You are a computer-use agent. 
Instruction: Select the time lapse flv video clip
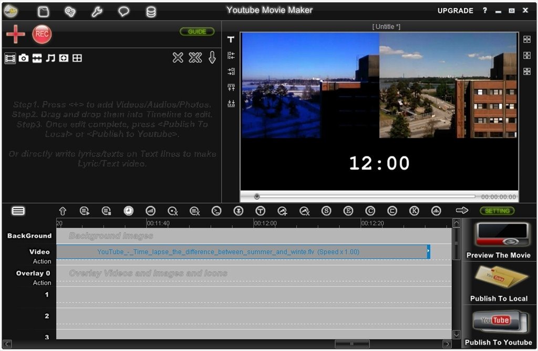pos(243,252)
